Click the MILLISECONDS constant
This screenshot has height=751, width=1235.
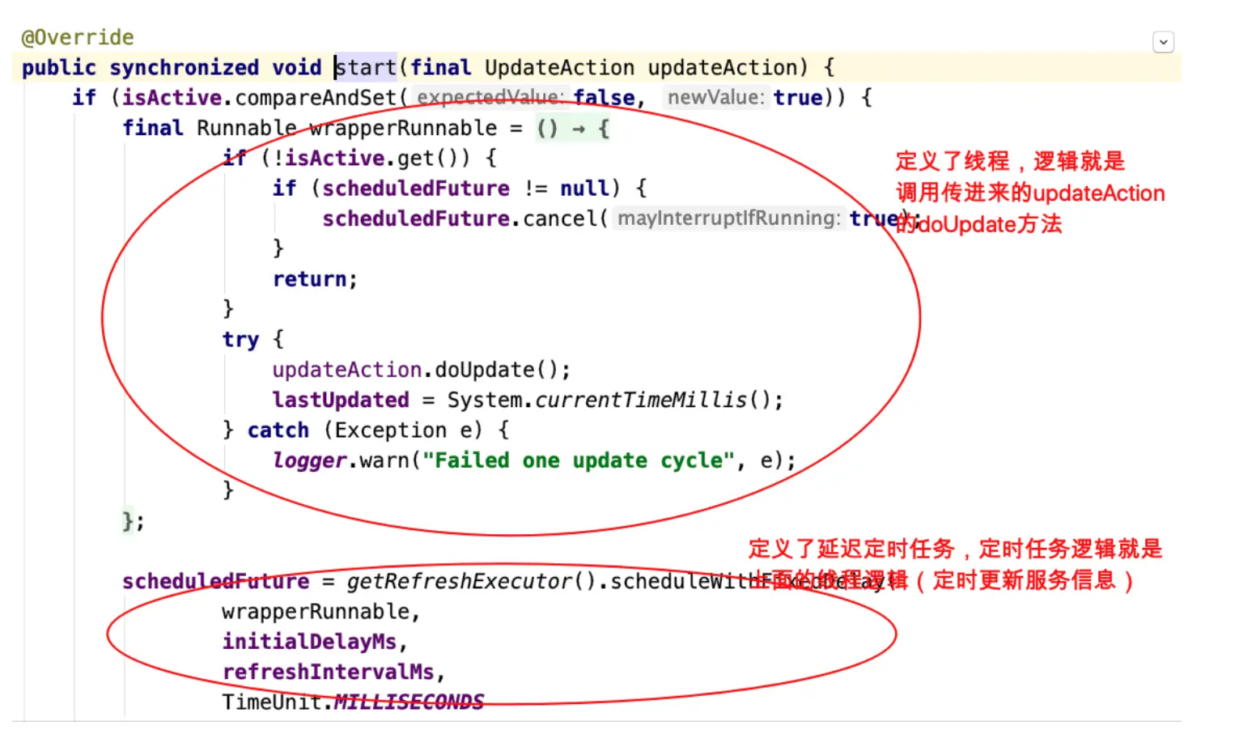tap(409, 702)
